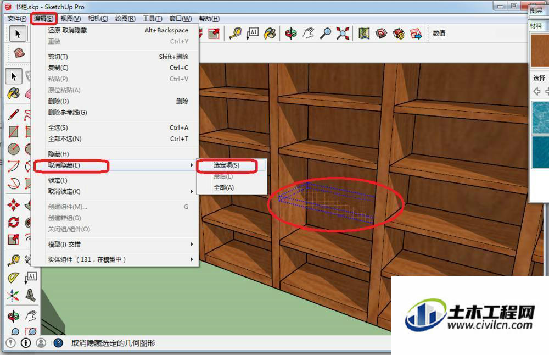The height and width of the screenshot is (355, 549).
Task: Open the 工具(T) menu
Action: pos(152,19)
